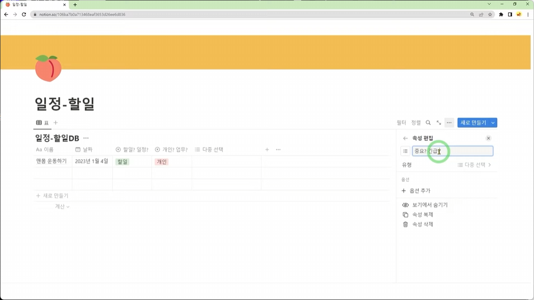534x300 pixels.
Task: Add a new property column
Action: click(x=267, y=150)
